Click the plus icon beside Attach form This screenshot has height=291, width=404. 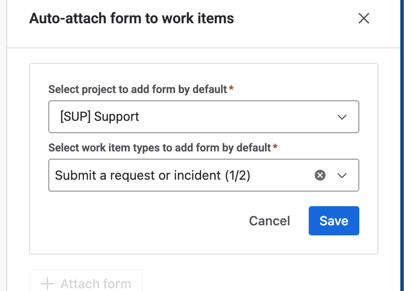(x=47, y=284)
